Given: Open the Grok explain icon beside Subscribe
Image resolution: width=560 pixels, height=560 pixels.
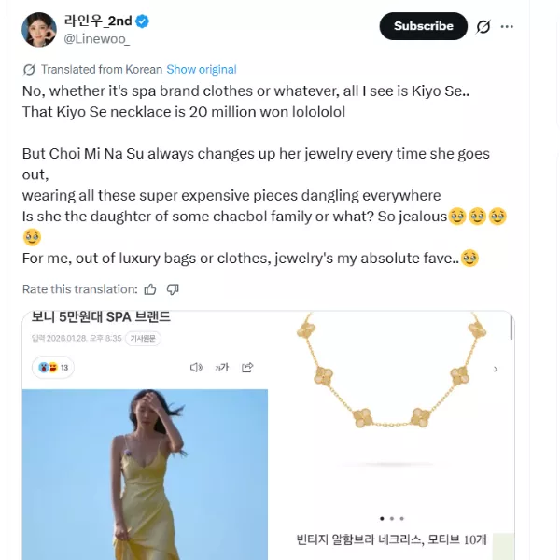Looking at the screenshot, I should tap(483, 27).
